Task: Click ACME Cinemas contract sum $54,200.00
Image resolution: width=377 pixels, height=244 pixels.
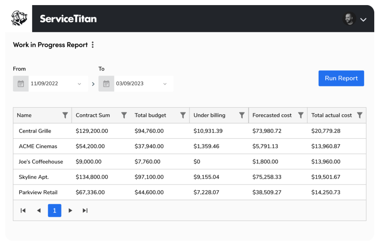Action: pyautogui.click(x=90, y=146)
